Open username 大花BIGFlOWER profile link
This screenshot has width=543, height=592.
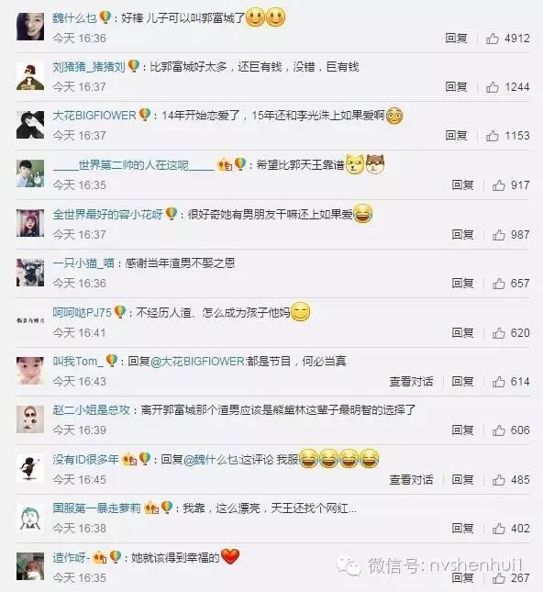(x=94, y=115)
